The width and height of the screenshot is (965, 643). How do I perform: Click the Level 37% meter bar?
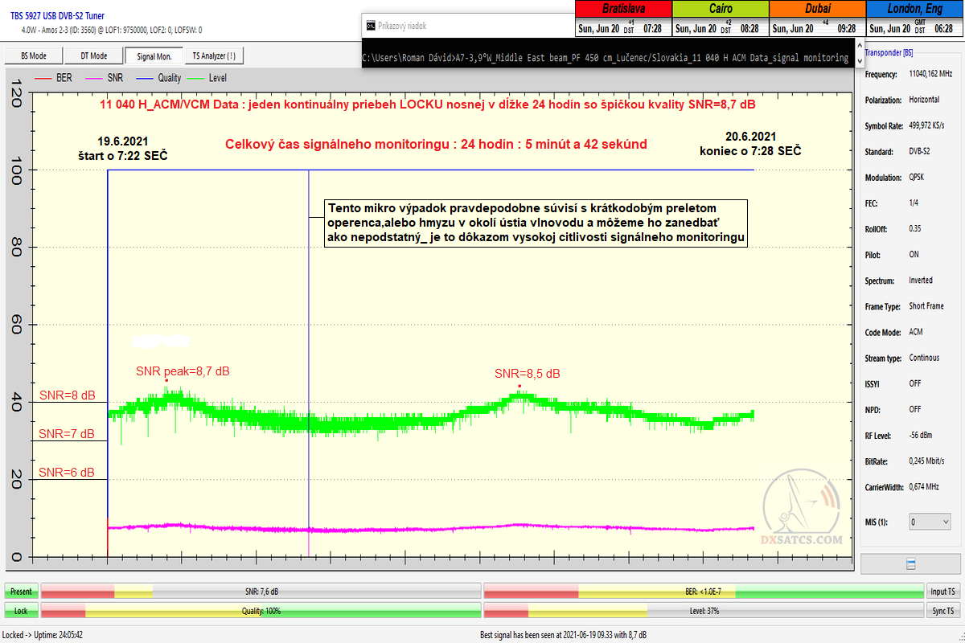click(x=703, y=611)
